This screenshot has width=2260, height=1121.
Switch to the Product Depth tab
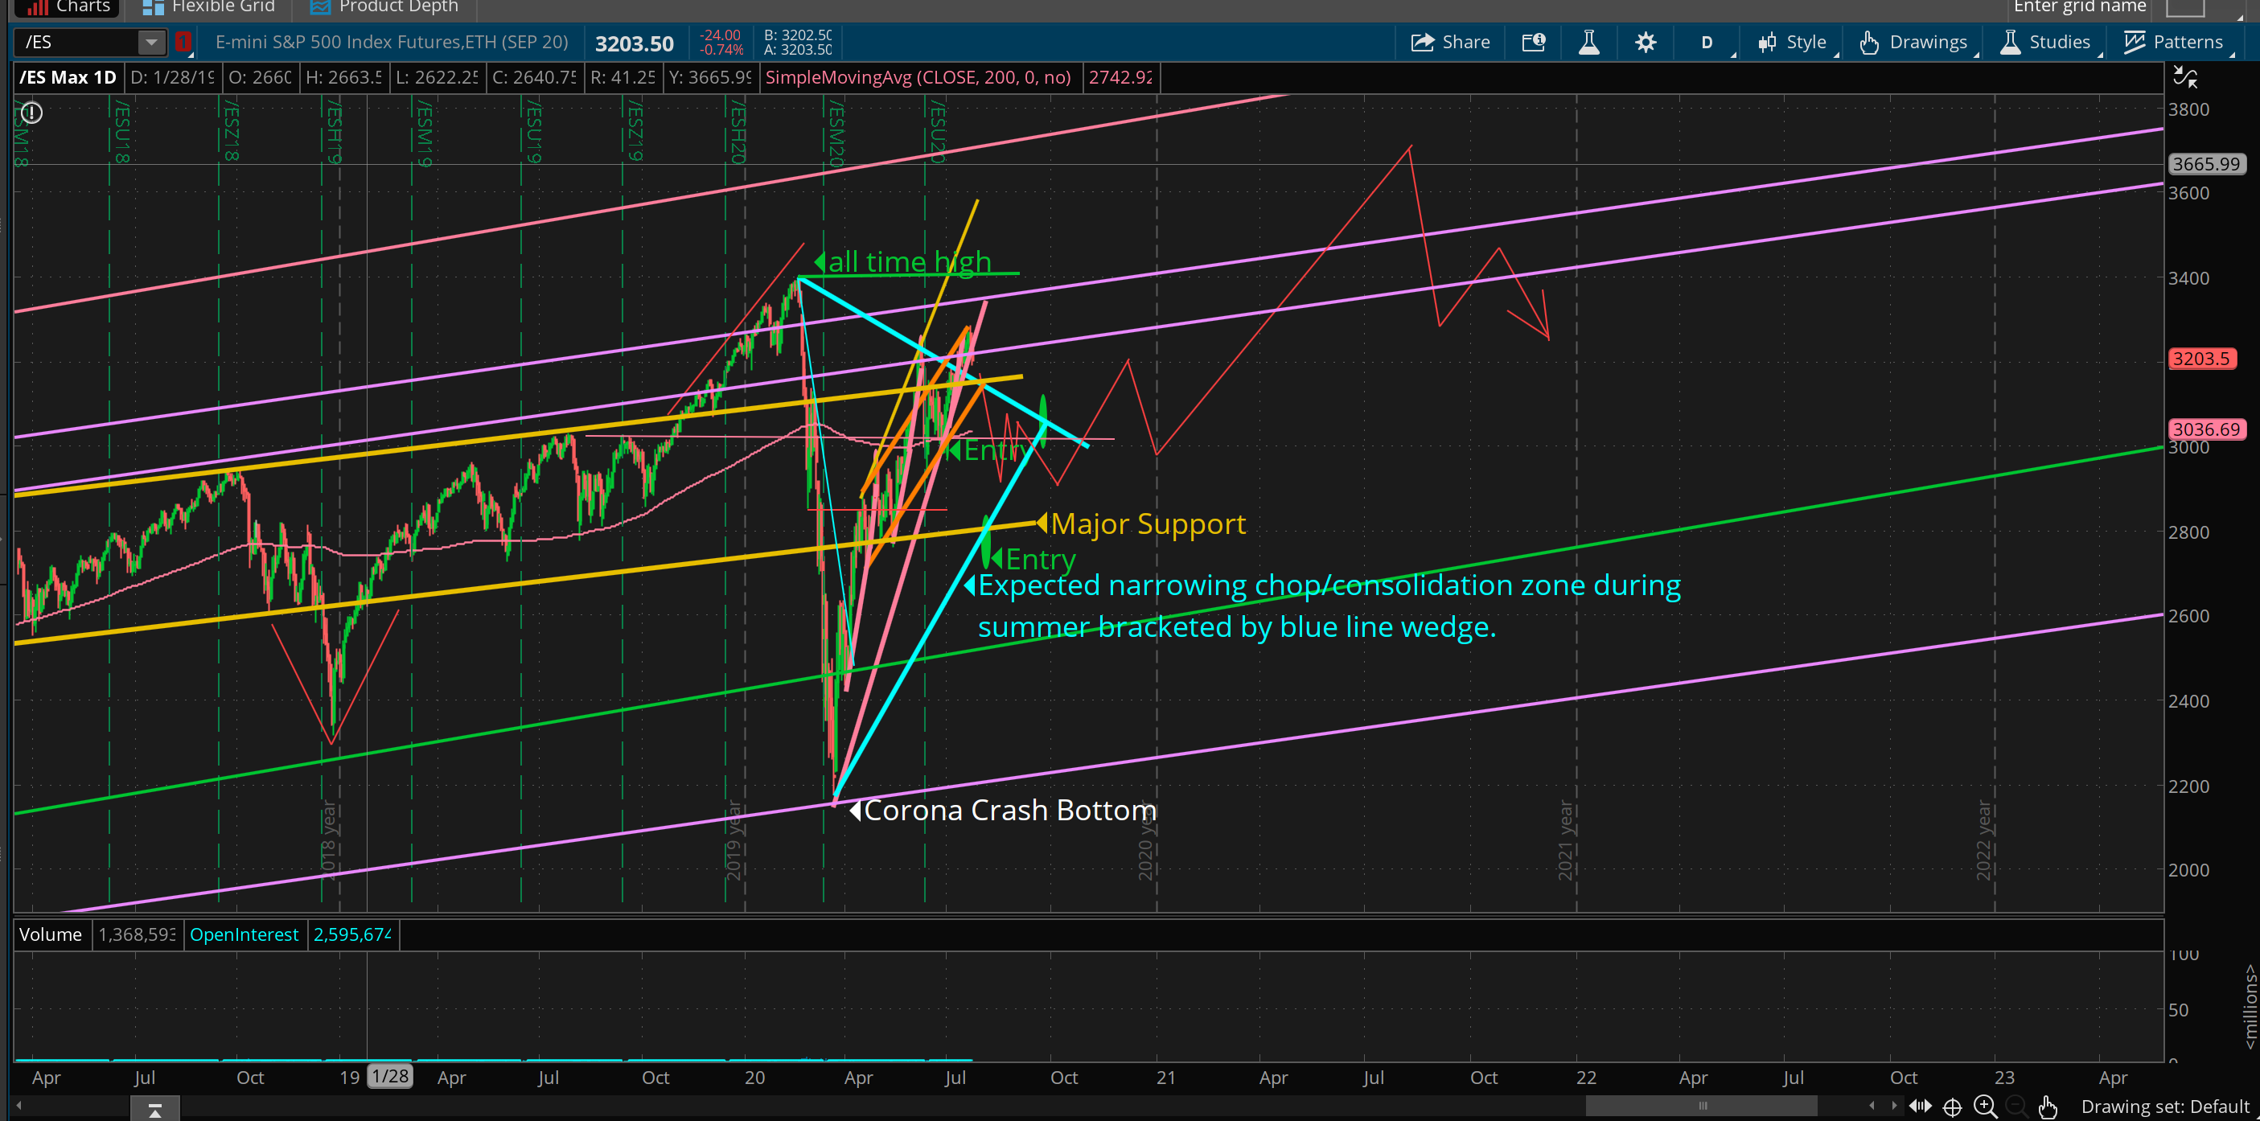click(x=384, y=8)
